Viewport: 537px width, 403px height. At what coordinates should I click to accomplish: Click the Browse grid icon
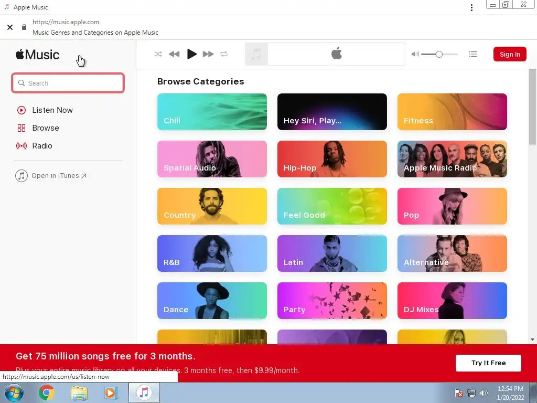click(x=21, y=128)
